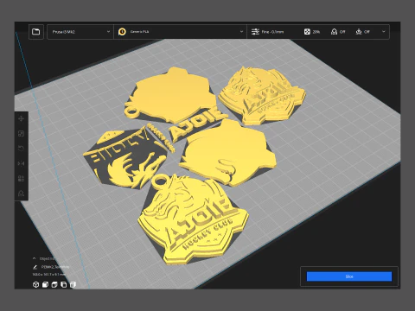Switch to the right side view icon
Image resolution: width=415 pixels, height=311 pixels.
(73, 285)
